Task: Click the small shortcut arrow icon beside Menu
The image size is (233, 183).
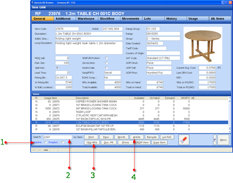Action: tap(215, 140)
